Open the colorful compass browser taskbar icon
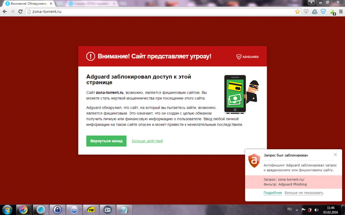Image resolution: width=345 pixels, height=215 pixels. coord(23,210)
